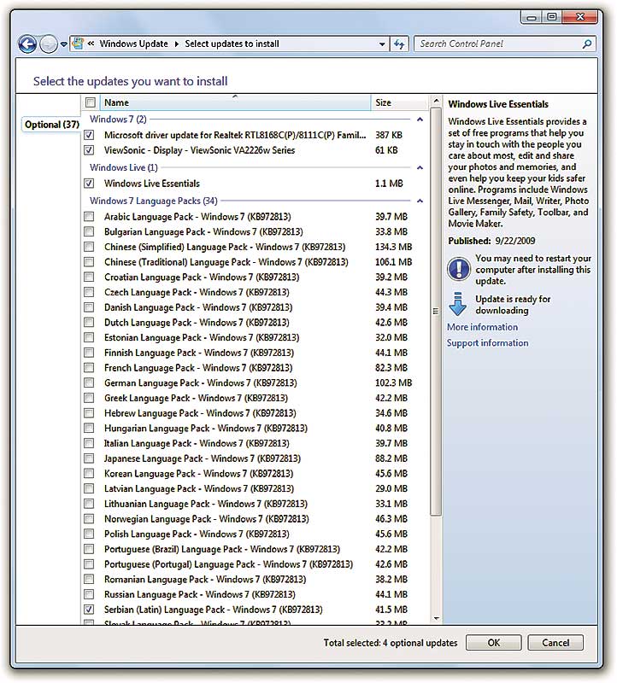Collapse the Windows 7 (2) group
This screenshot has height=683, width=617.
click(x=420, y=120)
